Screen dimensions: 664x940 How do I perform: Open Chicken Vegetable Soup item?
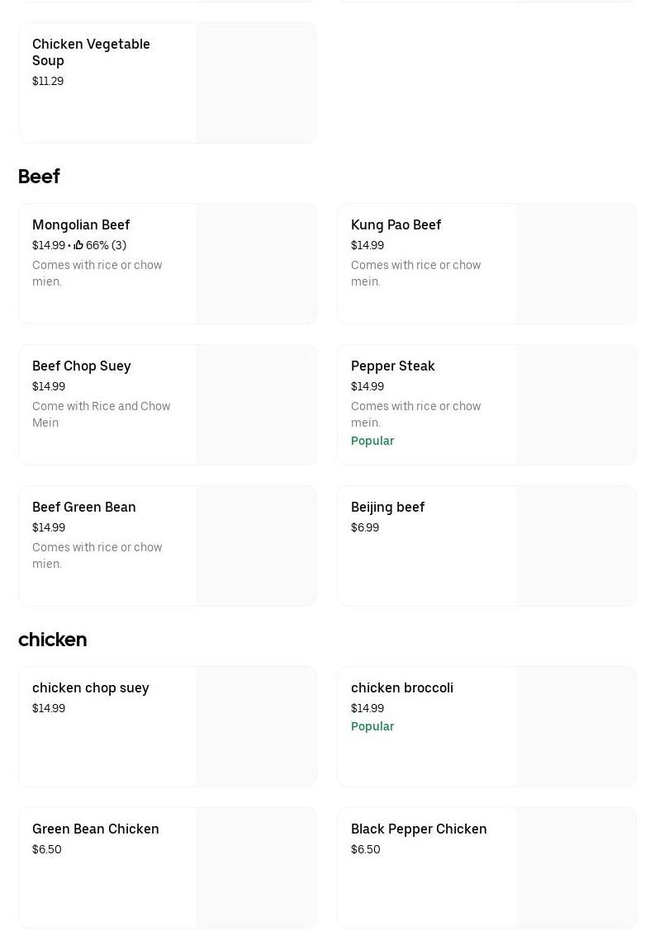(91, 51)
